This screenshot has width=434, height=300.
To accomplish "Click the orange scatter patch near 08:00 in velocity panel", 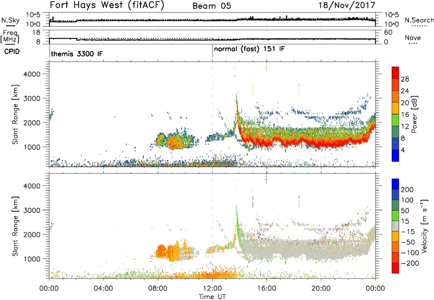I will 162,251.
